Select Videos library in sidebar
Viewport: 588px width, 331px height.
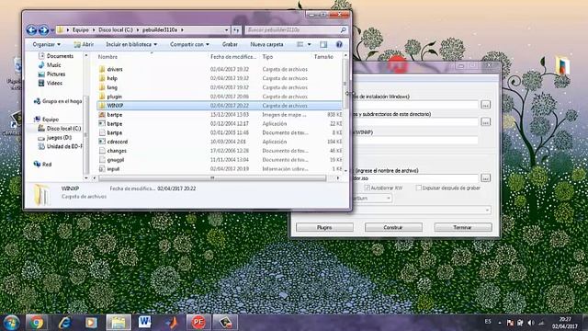coord(54,83)
